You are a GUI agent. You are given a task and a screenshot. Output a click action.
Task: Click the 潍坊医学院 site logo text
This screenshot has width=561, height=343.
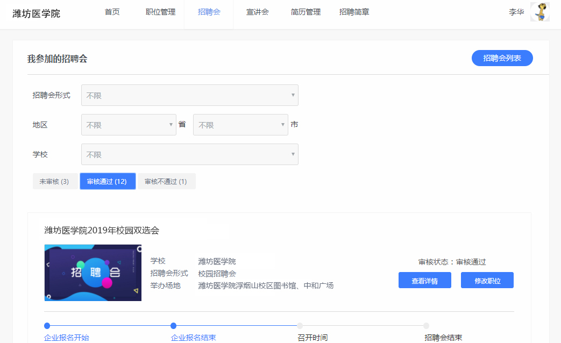click(37, 13)
